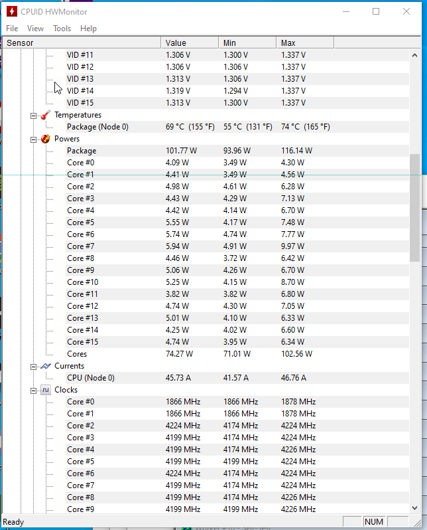Click the 74.27 W Cores value
The image size is (427, 530).
tap(179, 354)
